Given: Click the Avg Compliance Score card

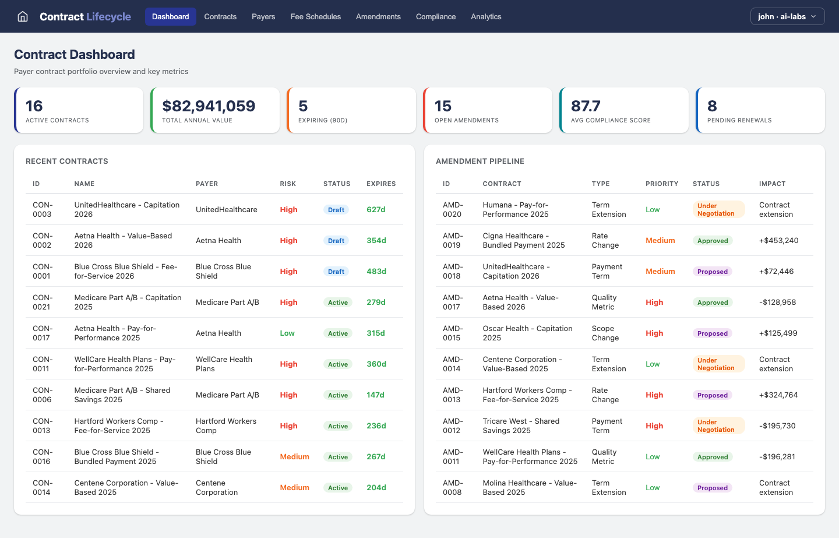Looking at the screenshot, I should pos(624,110).
